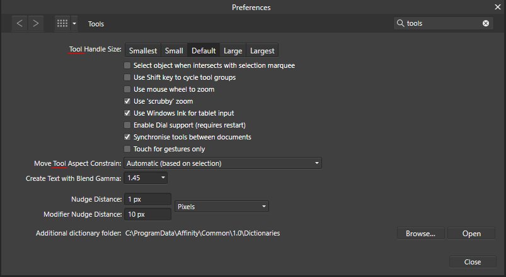The width and height of the screenshot is (506, 277).
Task: Show all preferences categories grid
Action: [62, 23]
